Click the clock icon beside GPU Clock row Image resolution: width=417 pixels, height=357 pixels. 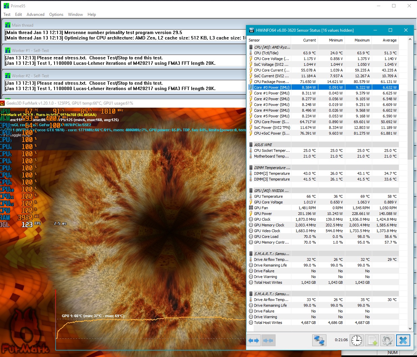coord(251,219)
